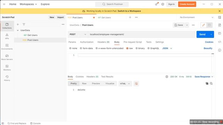Open the hamburger menu icon
Screen dimensions: 223x125
pyautogui.click(x=4, y=4)
